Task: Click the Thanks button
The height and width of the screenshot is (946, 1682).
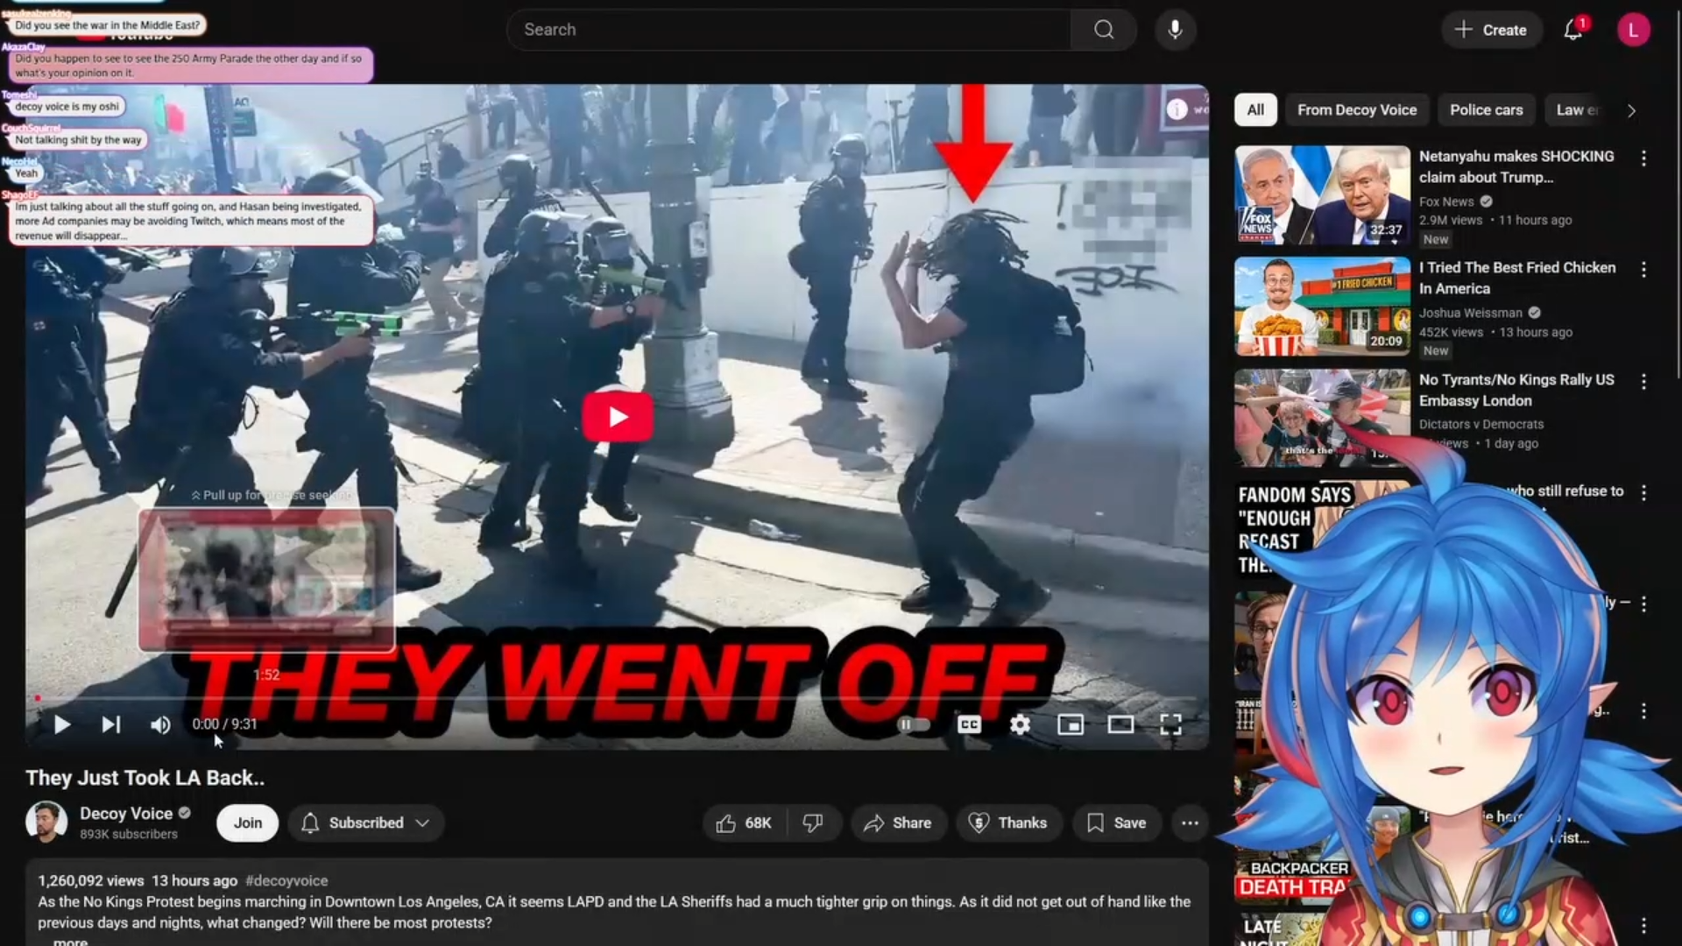Action: 1008,822
